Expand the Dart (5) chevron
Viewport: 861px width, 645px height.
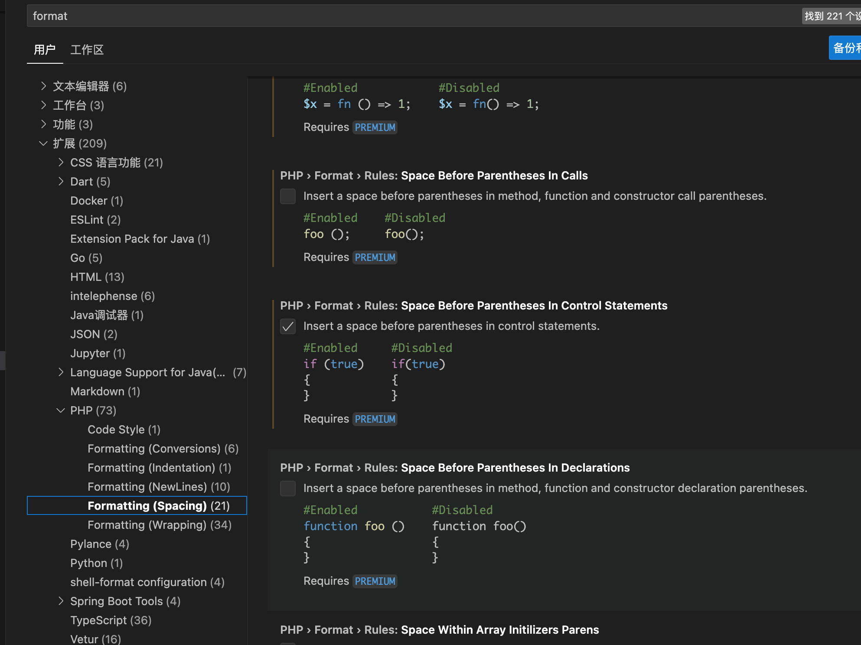point(61,182)
